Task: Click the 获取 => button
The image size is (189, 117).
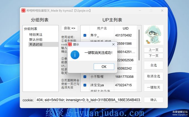Action: (69, 28)
